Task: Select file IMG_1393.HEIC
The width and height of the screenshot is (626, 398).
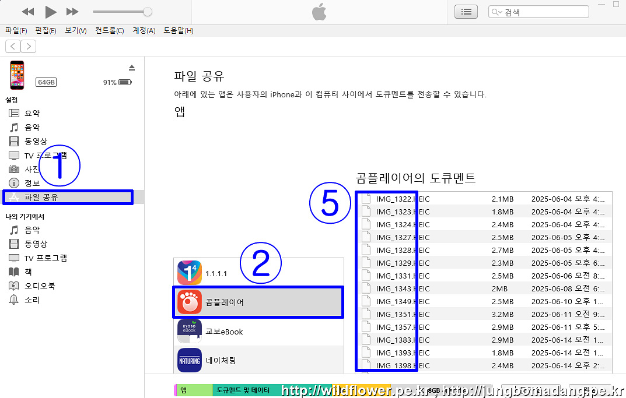Action: pos(403,353)
